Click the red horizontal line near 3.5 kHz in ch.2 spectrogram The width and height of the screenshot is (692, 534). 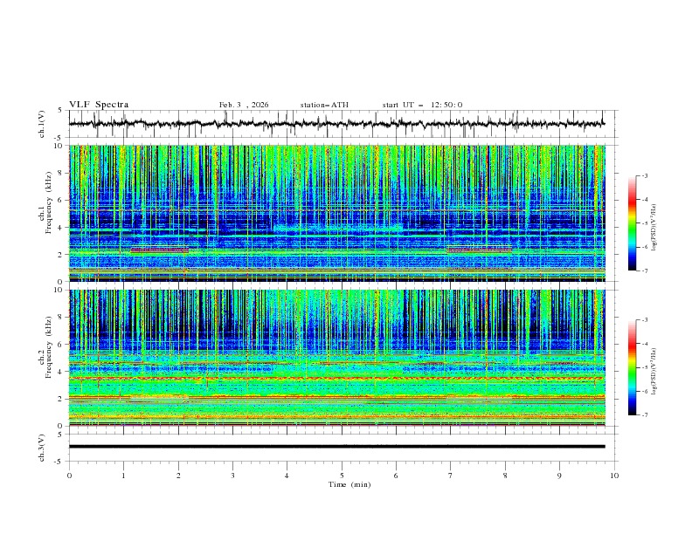pyautogui.click(x=336, y=379)
